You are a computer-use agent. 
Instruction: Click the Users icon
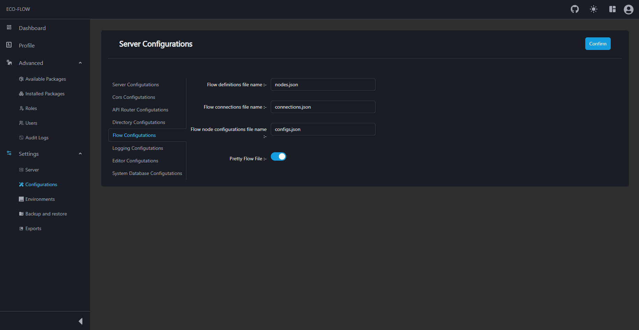(x=21, y=123)
